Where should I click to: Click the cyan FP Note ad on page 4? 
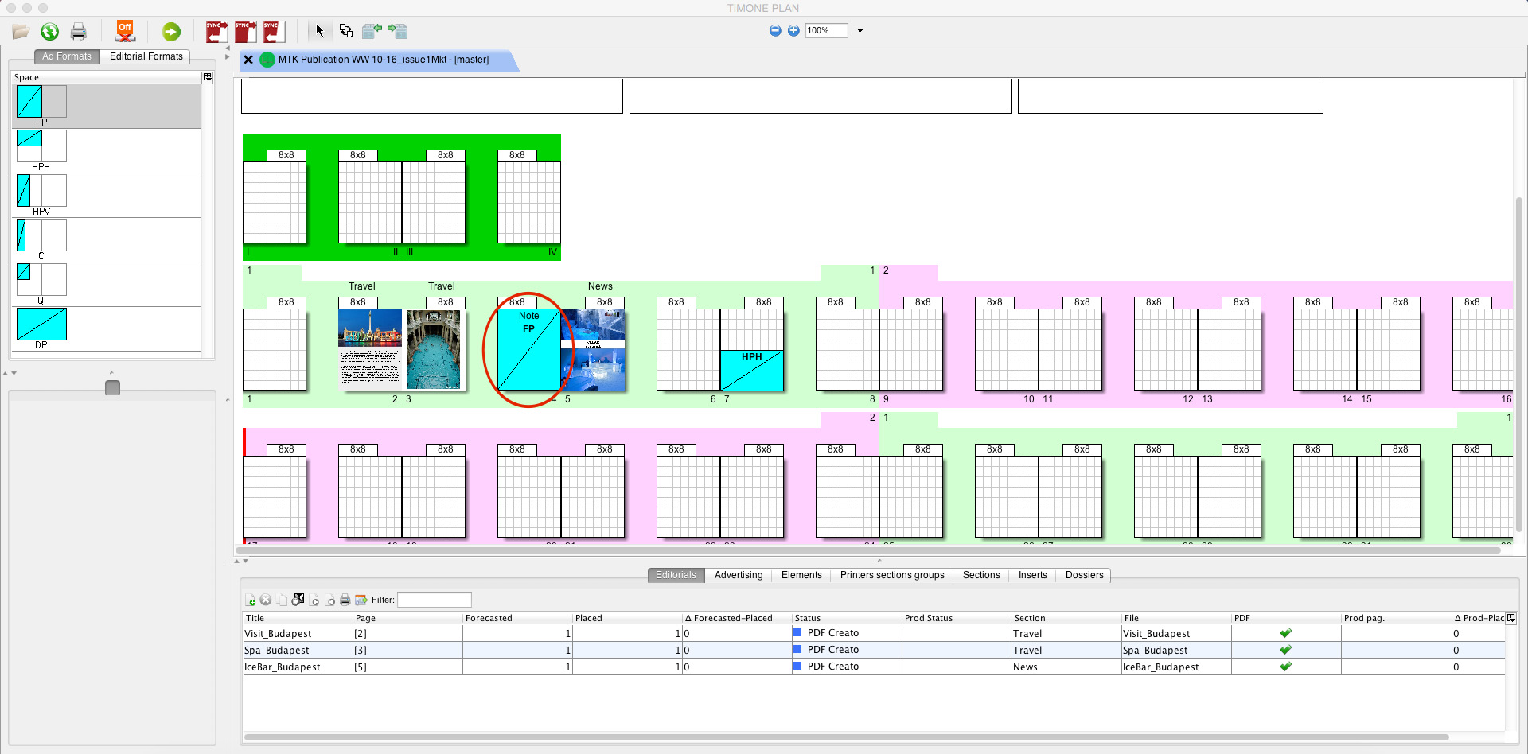(528, 349)
